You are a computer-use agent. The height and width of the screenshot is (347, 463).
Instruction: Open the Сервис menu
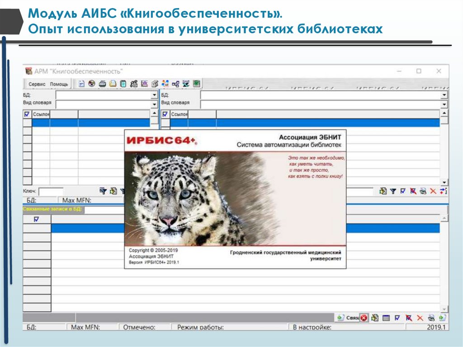point(37,84)
